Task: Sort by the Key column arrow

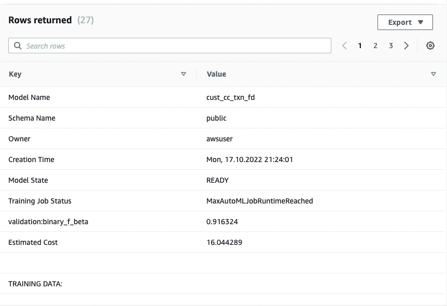Action: click(x=183, y=74)
